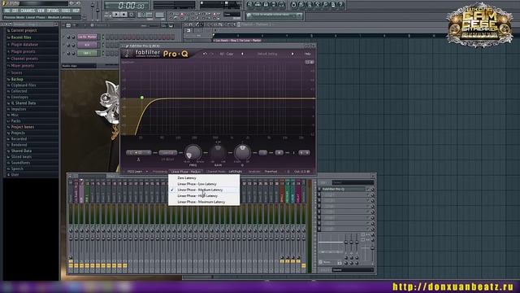Open the FL Studio FILE menu
This screenshot has width=520, height=293.
[7, 11]
